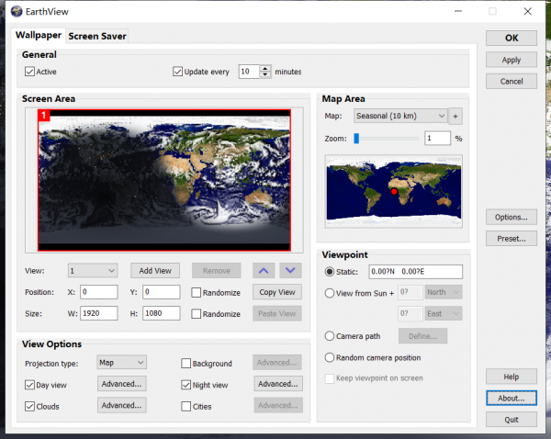Click the Copy View button
551x439 pixels.
[x=277, y=292]
